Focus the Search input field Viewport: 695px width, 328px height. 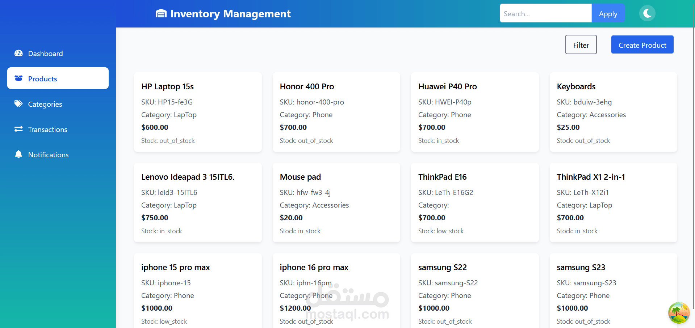pyautogui.click(x=546, y=13)
